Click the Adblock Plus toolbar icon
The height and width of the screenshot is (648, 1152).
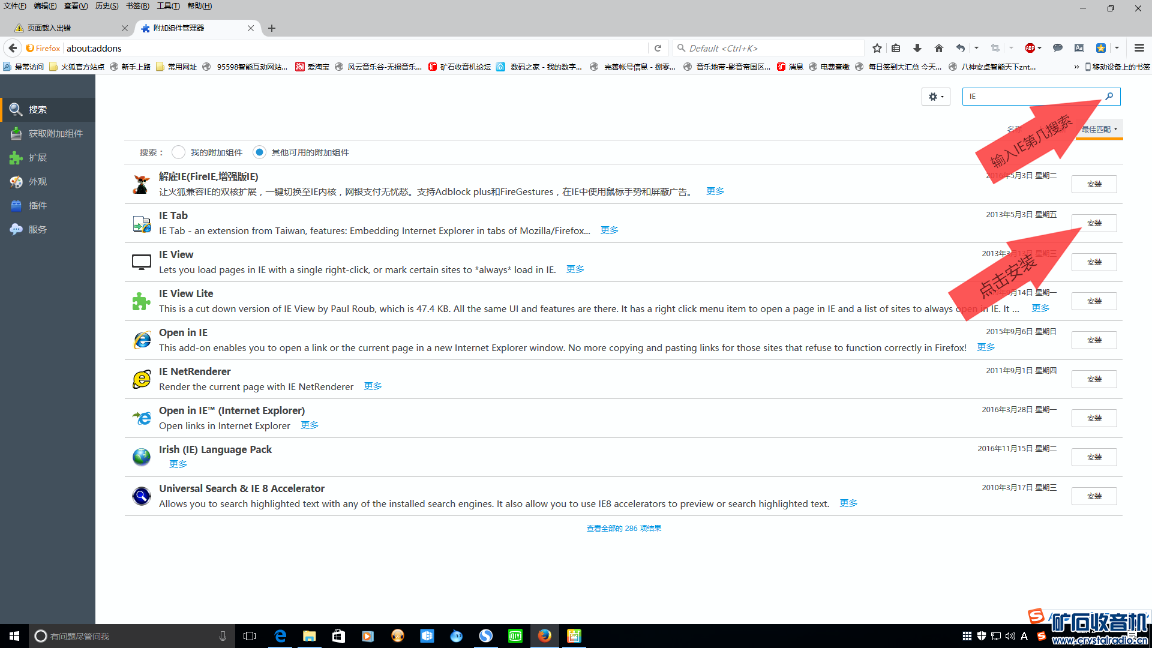(x=1030, y=48)
